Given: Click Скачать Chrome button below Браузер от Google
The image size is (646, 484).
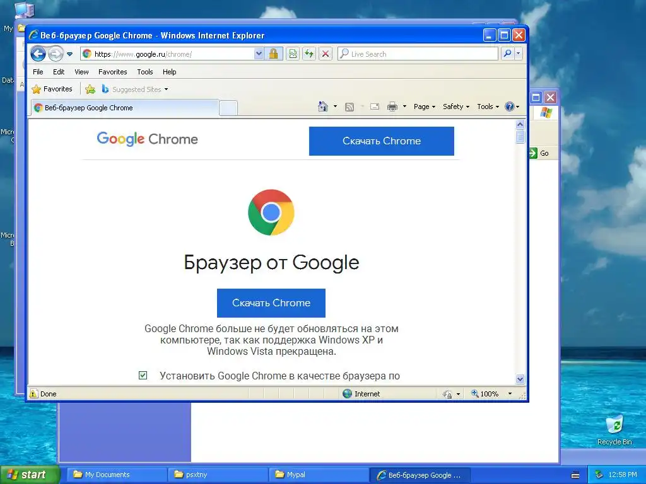Looking at the screenshot, I should coord(271,303).
